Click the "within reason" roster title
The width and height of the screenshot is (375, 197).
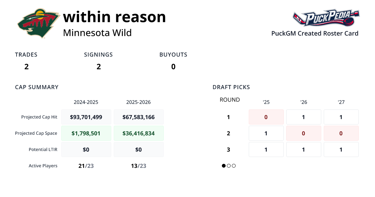[x=114, y=17]
